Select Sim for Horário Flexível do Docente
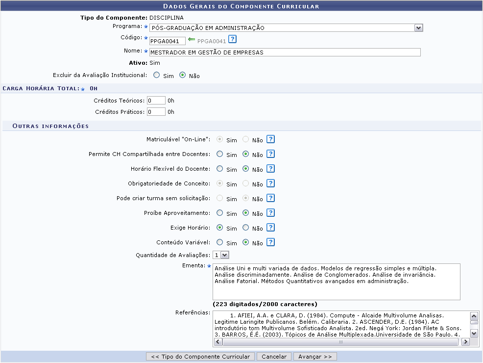Image resolution: width=483 pixels, height=363 pixels. coord(220,169)
